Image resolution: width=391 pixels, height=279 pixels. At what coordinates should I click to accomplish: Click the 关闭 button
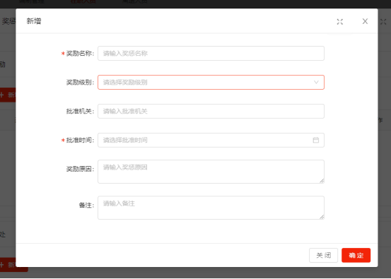[x=323, y=255]
